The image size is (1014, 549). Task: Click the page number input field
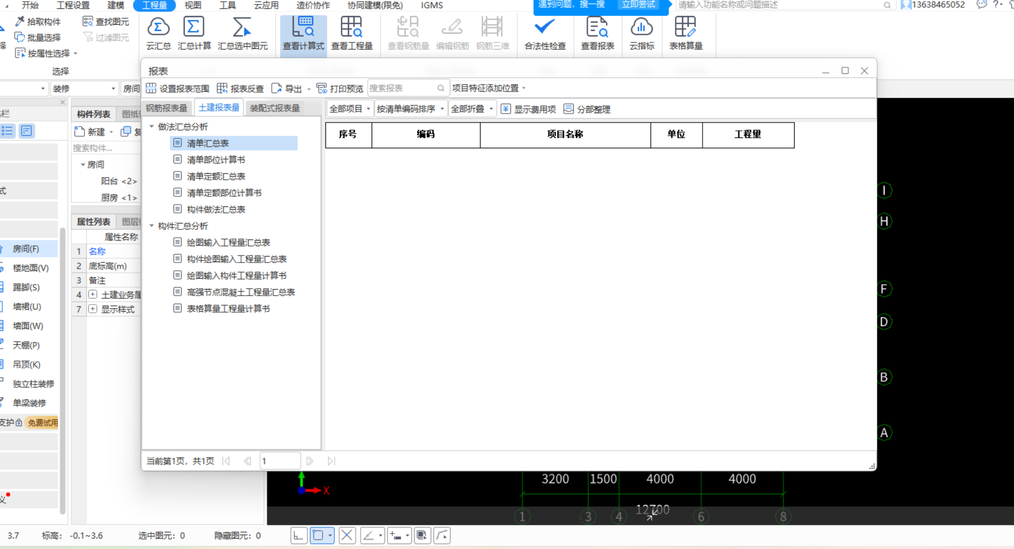point(280,461)
